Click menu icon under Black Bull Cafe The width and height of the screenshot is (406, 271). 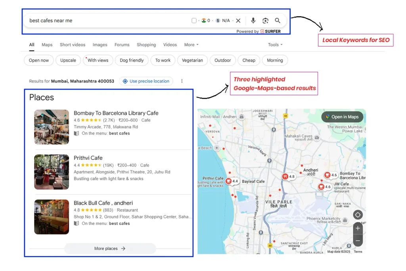pos(77,224)
